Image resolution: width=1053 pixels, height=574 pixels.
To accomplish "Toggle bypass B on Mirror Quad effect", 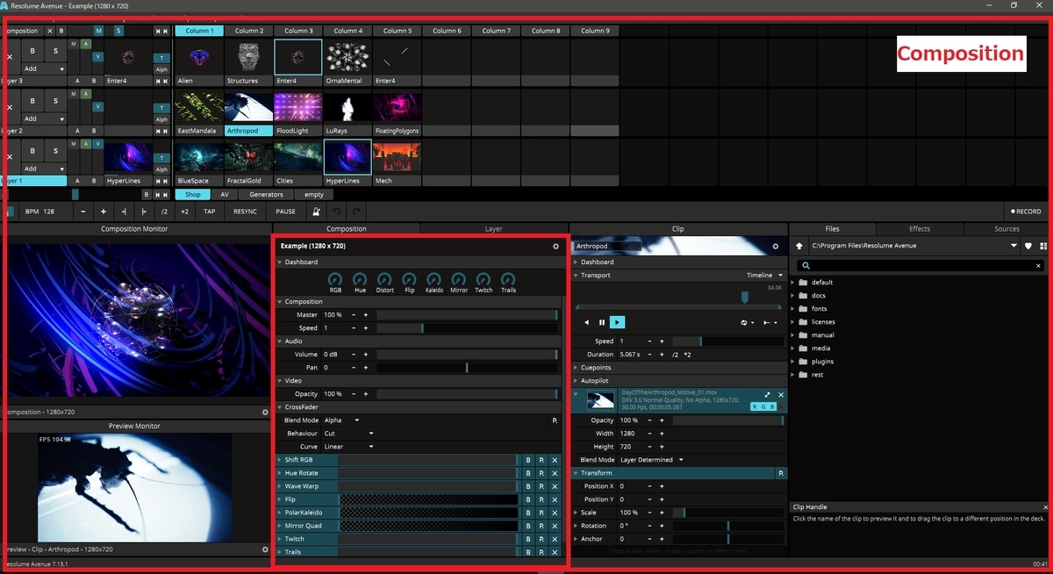I will click(528, 526).
